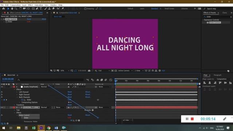Image resolution: width=233 pixels, height=131 pixels.
Task: Hide the DANCING text layer eye
Action: click(2, 107)
